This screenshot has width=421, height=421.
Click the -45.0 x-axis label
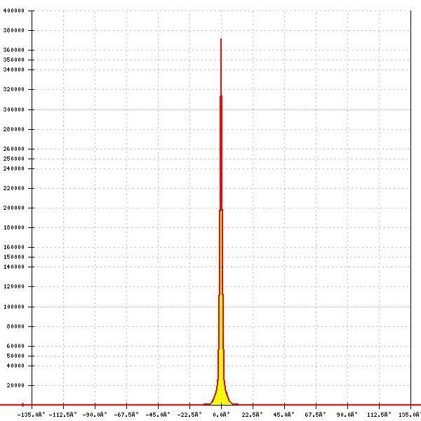158,415
